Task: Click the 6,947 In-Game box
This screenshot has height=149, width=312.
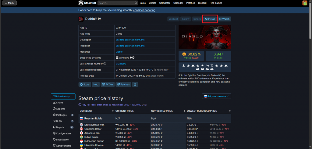Action: coord(218,56)
